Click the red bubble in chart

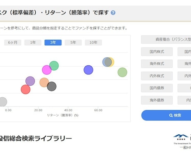point(26,89)
